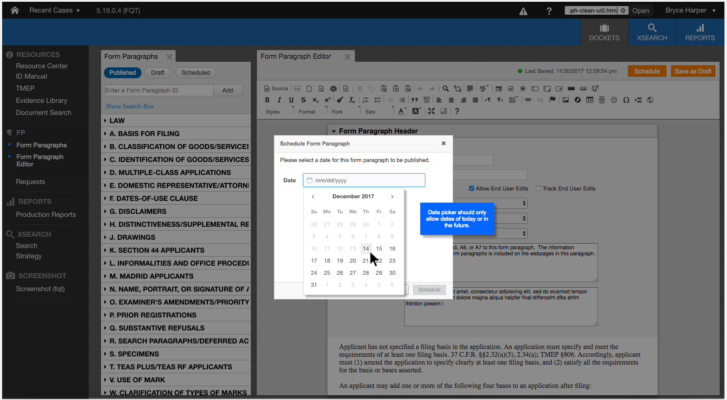This screenshot has width=727, height=400.
Task: Insert a checkbox form element
Action: click(511, 89)
